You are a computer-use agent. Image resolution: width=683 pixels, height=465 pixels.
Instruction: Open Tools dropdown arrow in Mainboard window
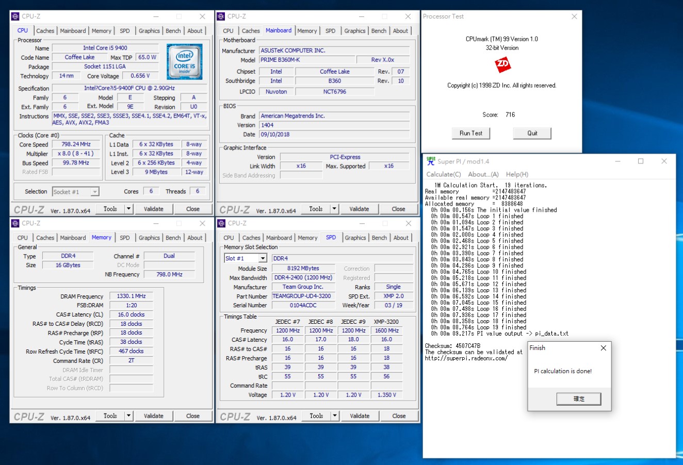click(x=334, y=209)
